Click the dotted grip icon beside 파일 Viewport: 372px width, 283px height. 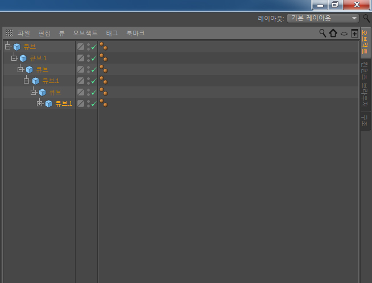pyautogui.click(x=9, y=33)
